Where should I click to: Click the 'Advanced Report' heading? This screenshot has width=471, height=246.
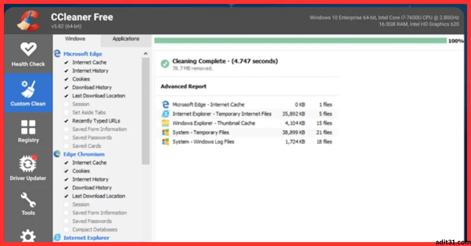point(183,87)
